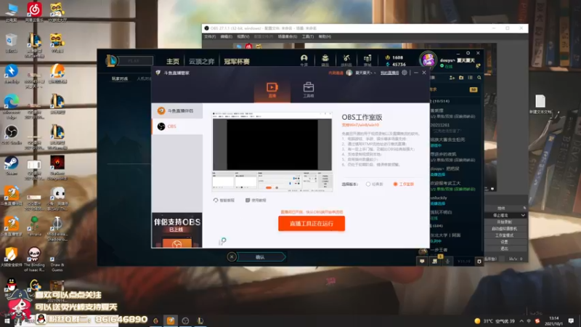Open the 直播 live tab in Douyu manager
Image resolution: width=581 pixels, height=327 pixels.
pos(272,90)
